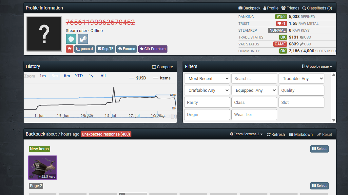Open the struck-through Steam ID profile name
This screenshot has height=195, width=348.
pos(100,22)
